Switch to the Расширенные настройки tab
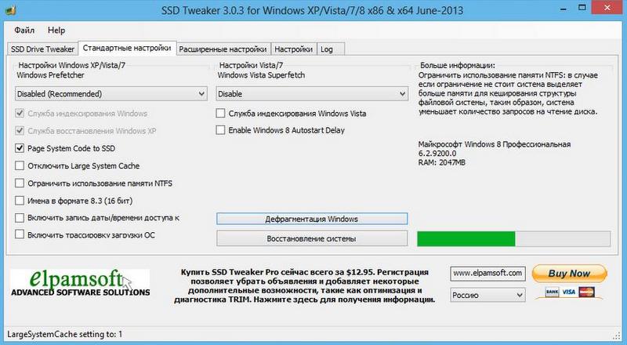627x345 pixels. [223, 49]
